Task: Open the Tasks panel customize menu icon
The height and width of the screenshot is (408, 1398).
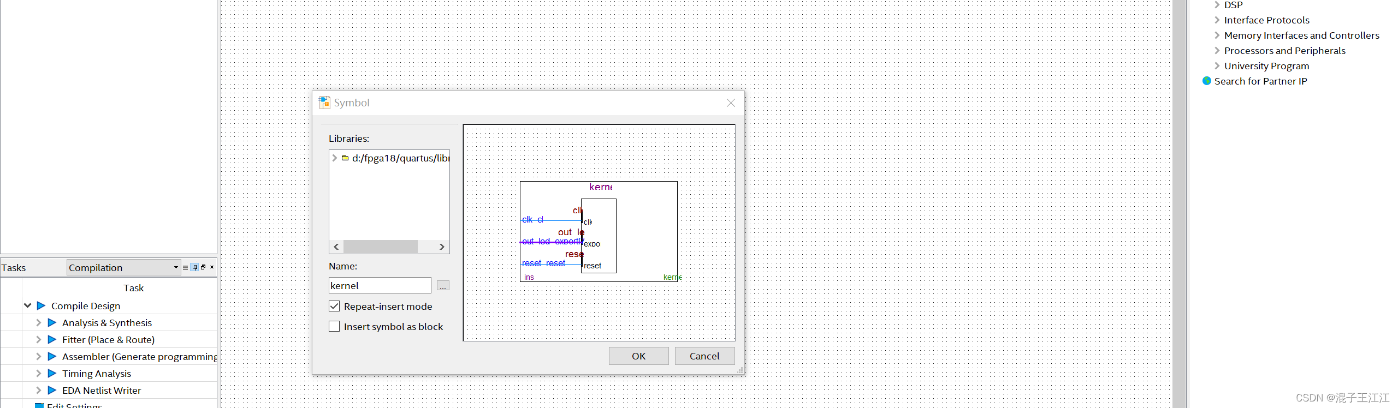Action: (185, 267)
